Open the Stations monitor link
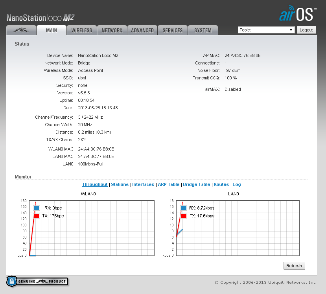326x294 pixels. 120,184
